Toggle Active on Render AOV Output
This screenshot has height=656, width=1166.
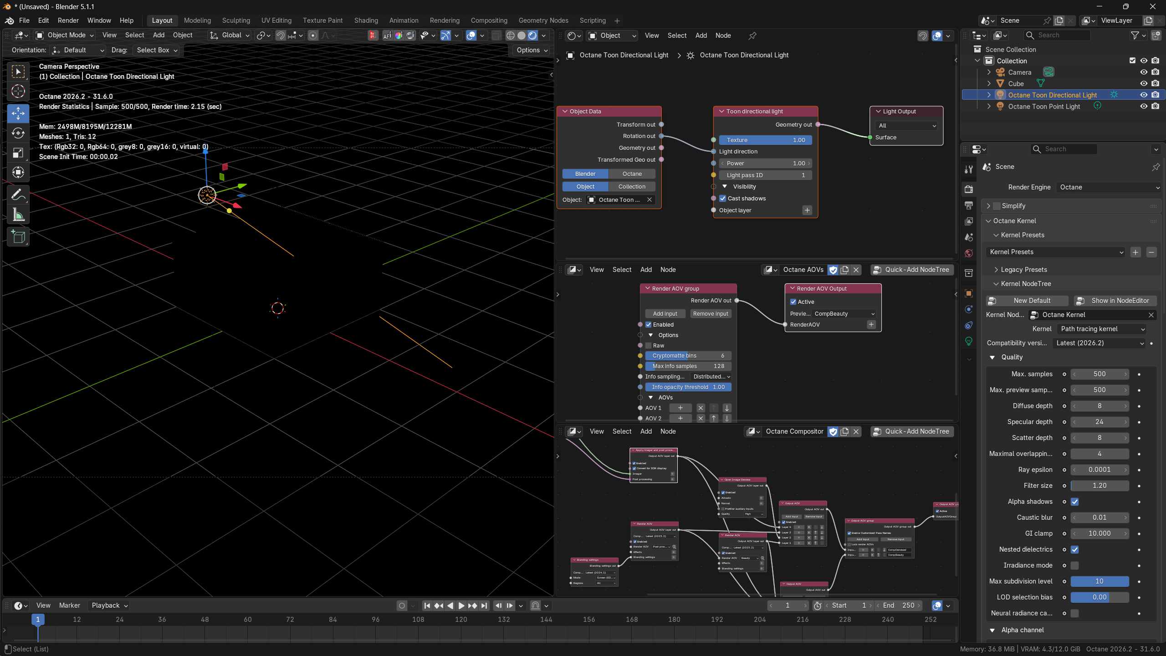coord(793,302)
